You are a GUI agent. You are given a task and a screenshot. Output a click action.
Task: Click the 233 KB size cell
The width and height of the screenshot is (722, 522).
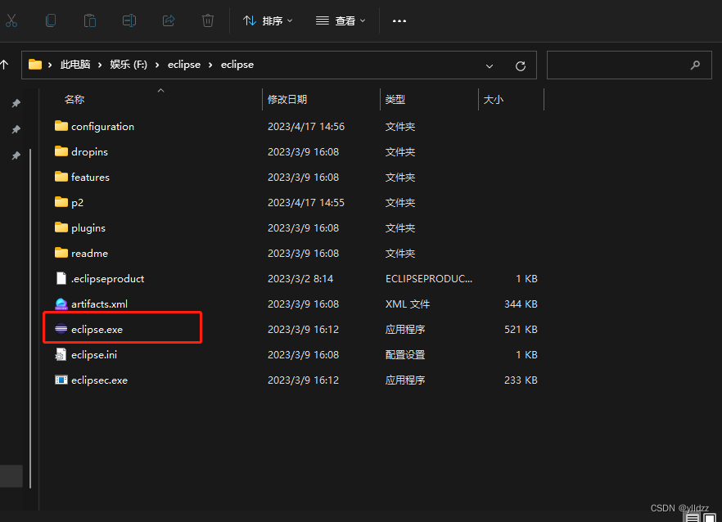click(x=521, y=380)
